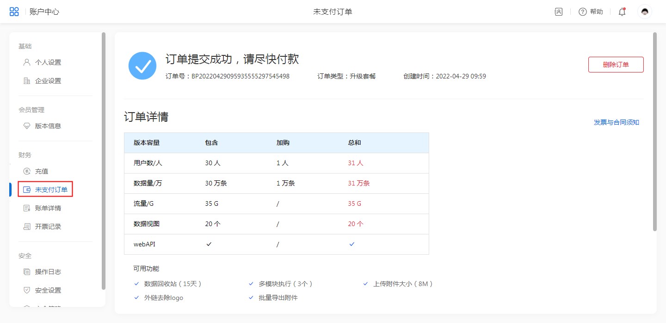Click the 版本信息 diamond icon
666x323 pixels.
tap(27, 126)
